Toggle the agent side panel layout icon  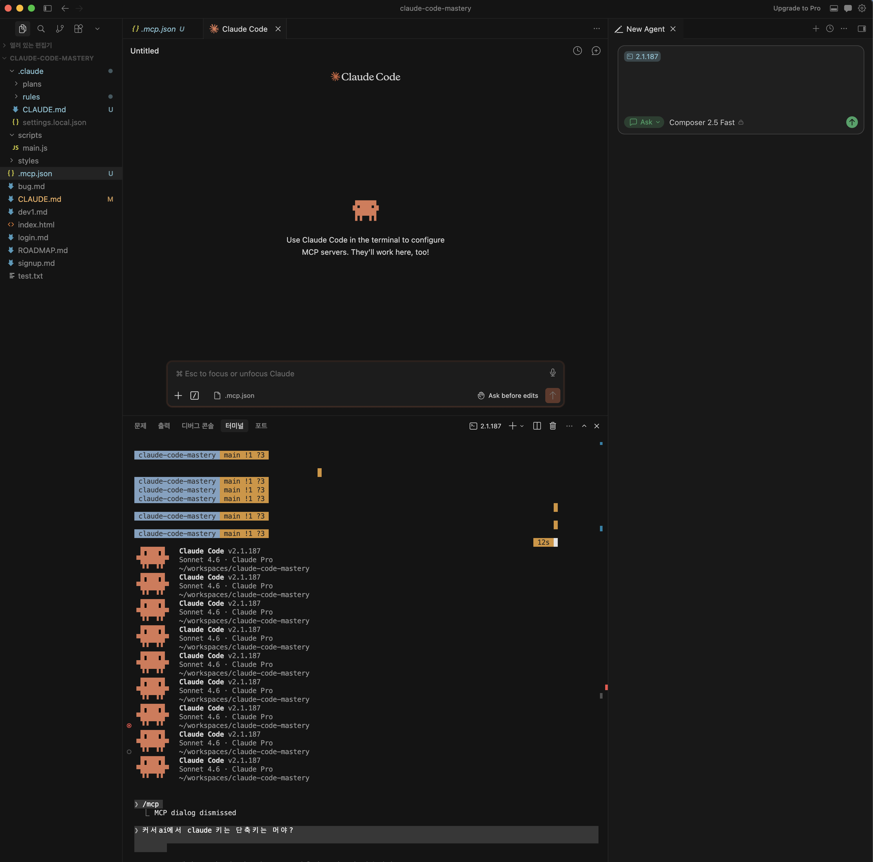tap(862, 29)
